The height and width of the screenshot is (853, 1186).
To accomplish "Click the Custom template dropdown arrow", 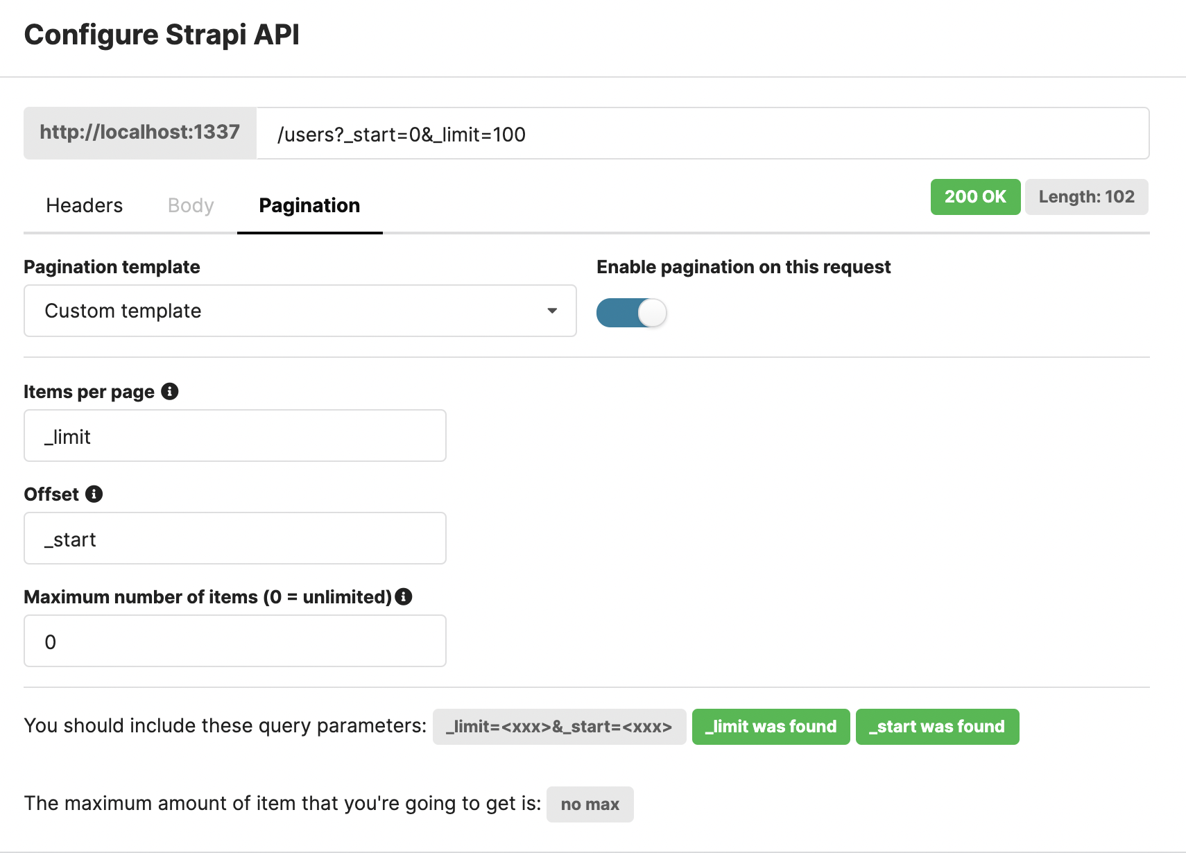I will (x=551, y=311).
